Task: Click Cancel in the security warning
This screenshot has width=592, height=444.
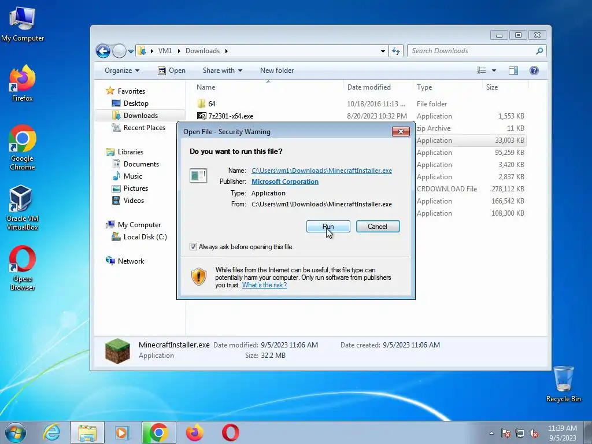Action: [x=378, y=227]
